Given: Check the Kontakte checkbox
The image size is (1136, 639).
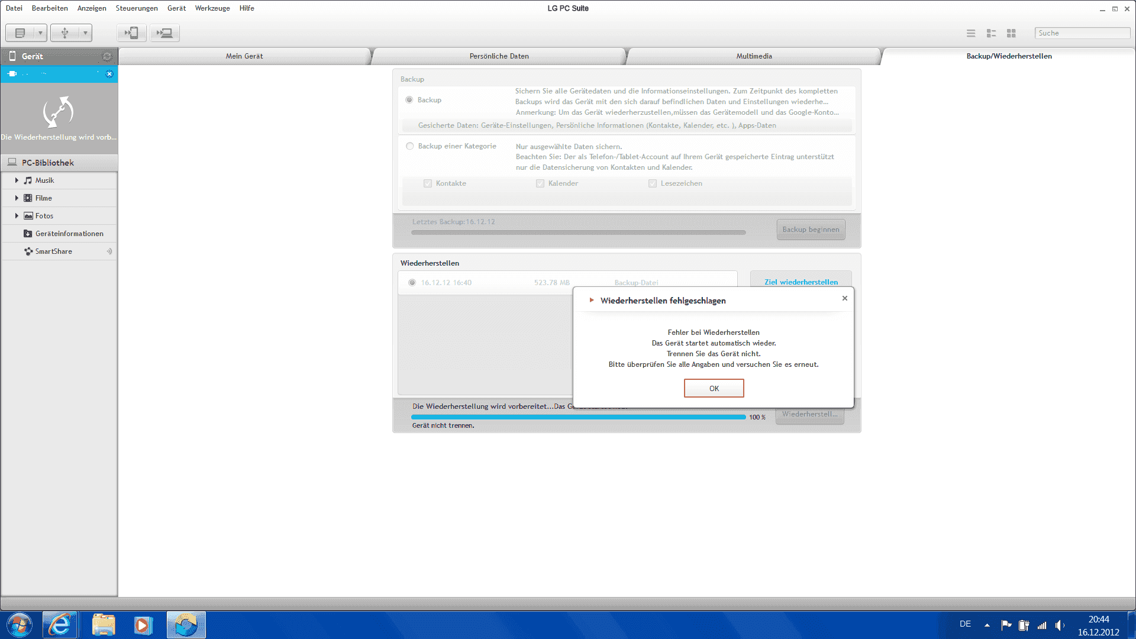Looking at the screenshot, I should [x=428, y=183].
